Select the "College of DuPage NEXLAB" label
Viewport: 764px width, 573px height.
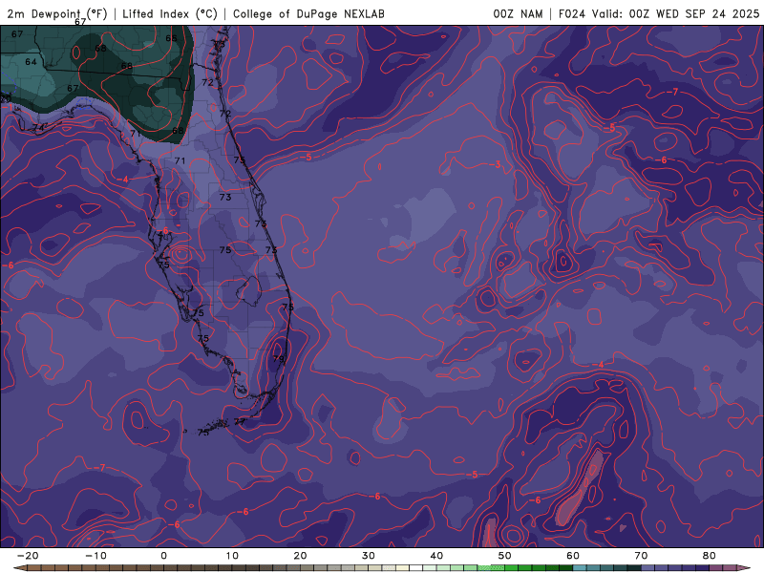[308, 13]
